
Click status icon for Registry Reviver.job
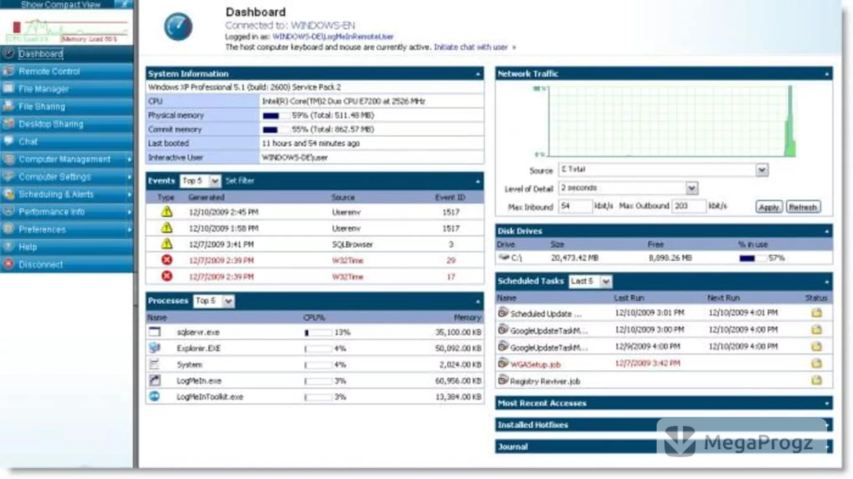(817, 380)
